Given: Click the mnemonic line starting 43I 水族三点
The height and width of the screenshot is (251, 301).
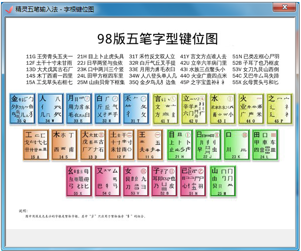Looking at the screenshot, I should pyautogui.click(x=202, y=69).
